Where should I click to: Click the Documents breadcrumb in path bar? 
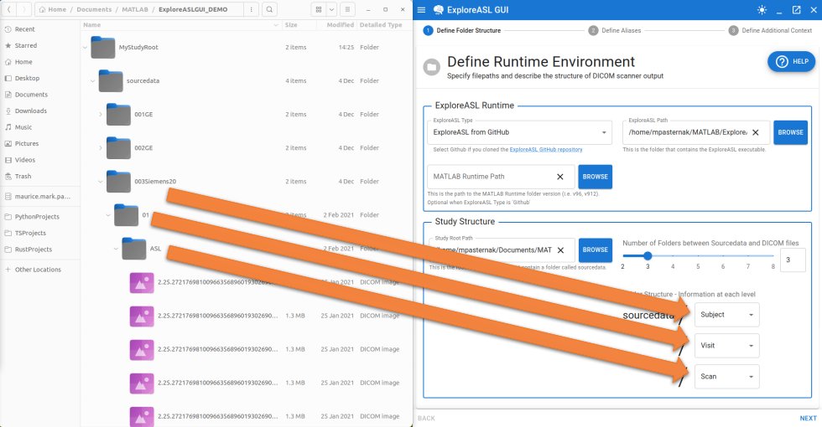94,9
